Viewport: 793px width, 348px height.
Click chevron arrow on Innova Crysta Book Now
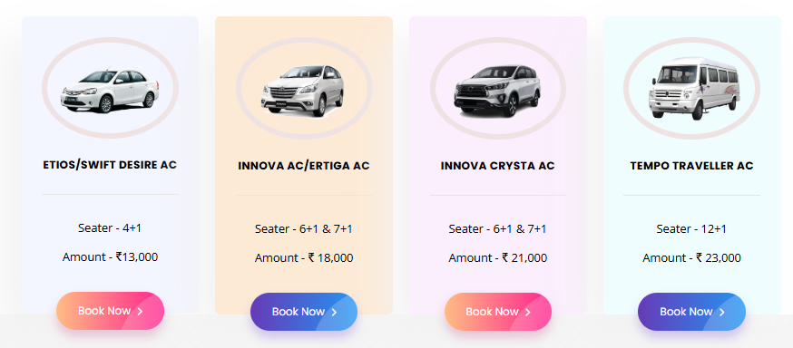click(x=528, y=312)
